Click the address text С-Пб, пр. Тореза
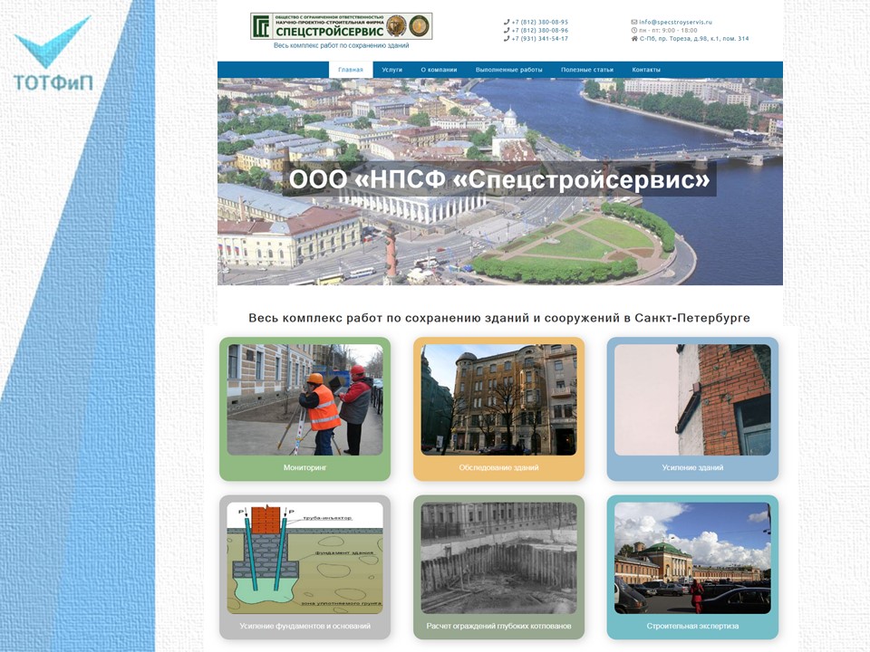The image size is (870, 652). coord(694,39)
